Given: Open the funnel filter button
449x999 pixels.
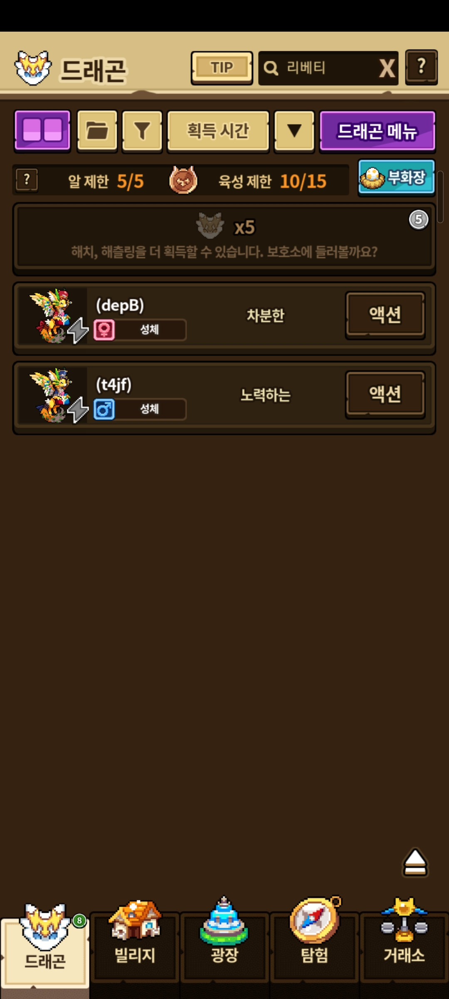Looking at the screenshot, I should (142, 131).
